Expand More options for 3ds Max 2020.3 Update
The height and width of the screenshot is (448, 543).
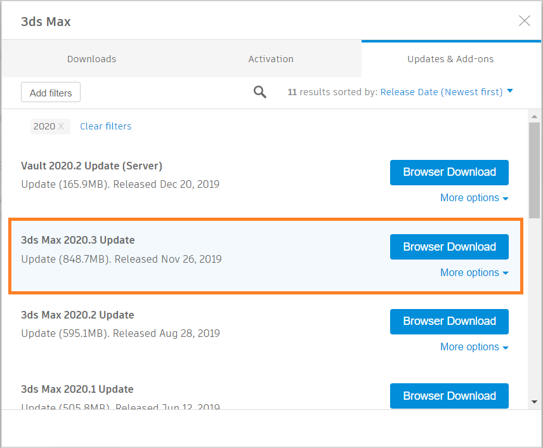474,272
